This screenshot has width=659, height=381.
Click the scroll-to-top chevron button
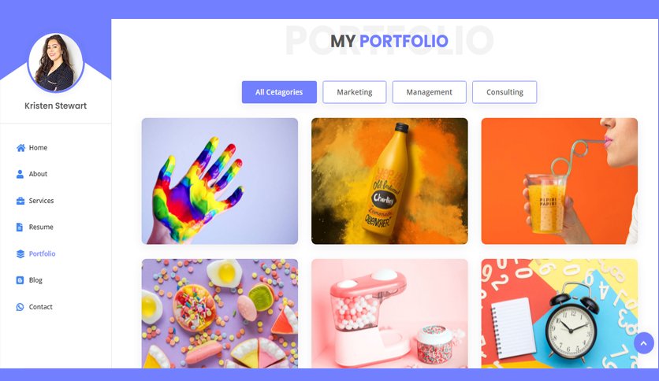[x=643, y=342]
